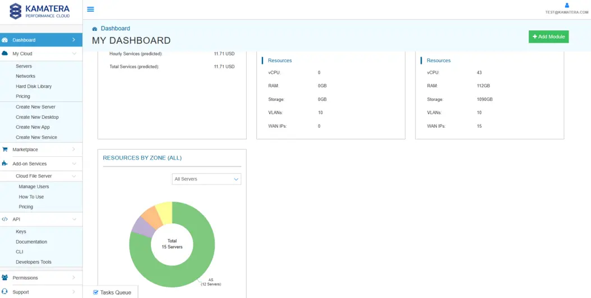Screen dimensions: 591x298
Task: Click the hamburger menu icon
Action: 90,10
